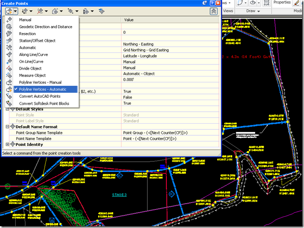Click the Alignments point creation icon
Viewport: 304px width, 228px height.
[40, 11]
